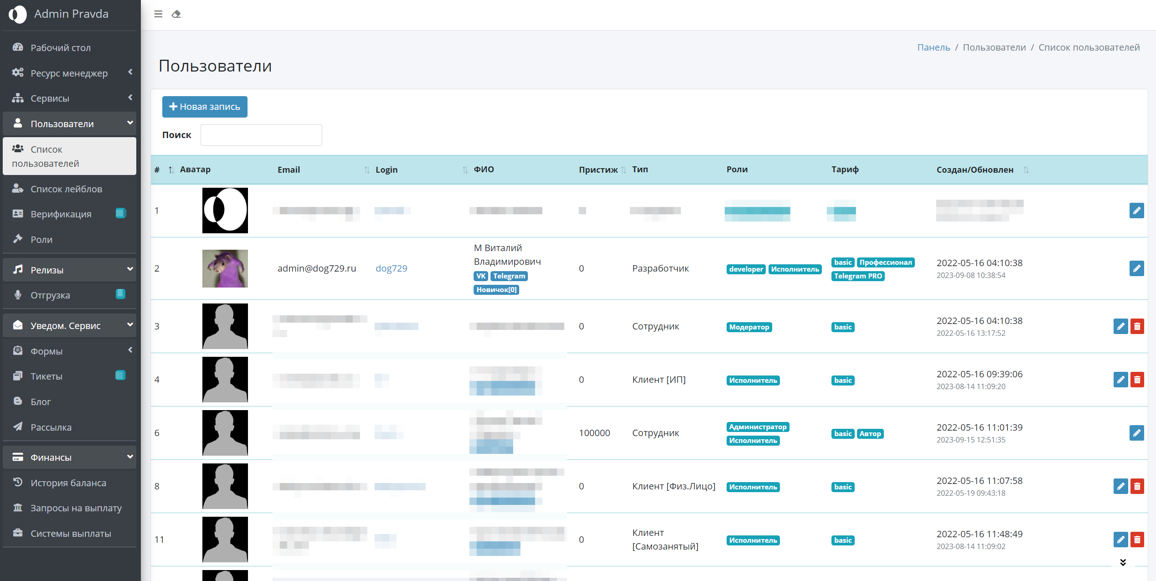Viewport: 1156px width, 581px height.
Task: Click the VK badge for dog729
Action: pyautogui.click(x=481, y=276)
